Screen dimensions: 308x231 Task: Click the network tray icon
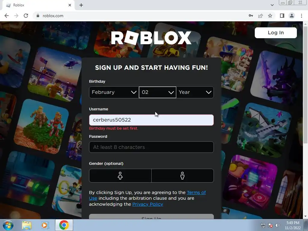(x=263, y=225)
